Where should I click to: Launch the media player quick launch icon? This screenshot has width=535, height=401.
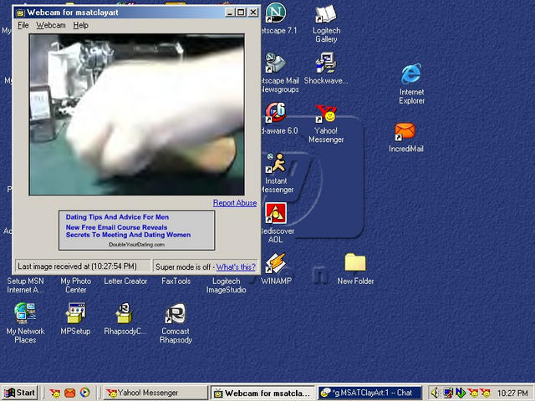pos(85,393)
